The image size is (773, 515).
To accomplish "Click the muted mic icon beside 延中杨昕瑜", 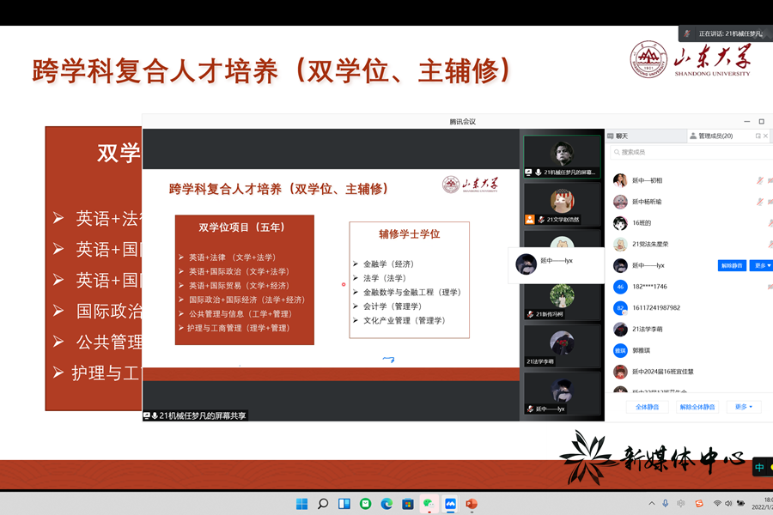I will point(759,203).
